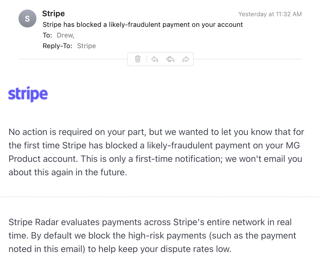The image size is (319, 266).
Task: Click 'about this again in the future' line
Action: click(x=68, y=172)
